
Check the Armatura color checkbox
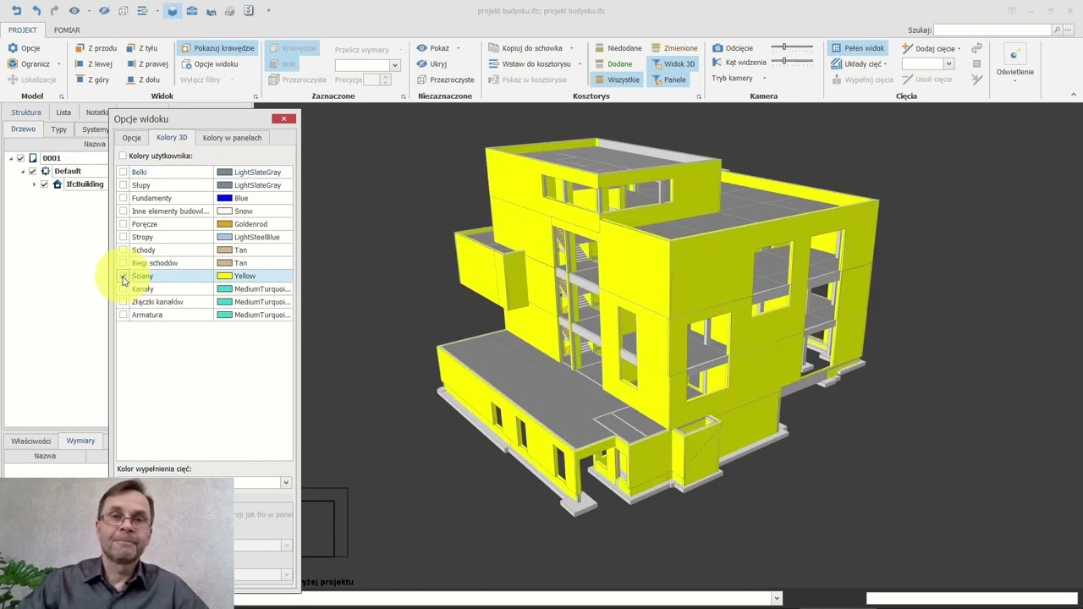(x=124, y=315)
